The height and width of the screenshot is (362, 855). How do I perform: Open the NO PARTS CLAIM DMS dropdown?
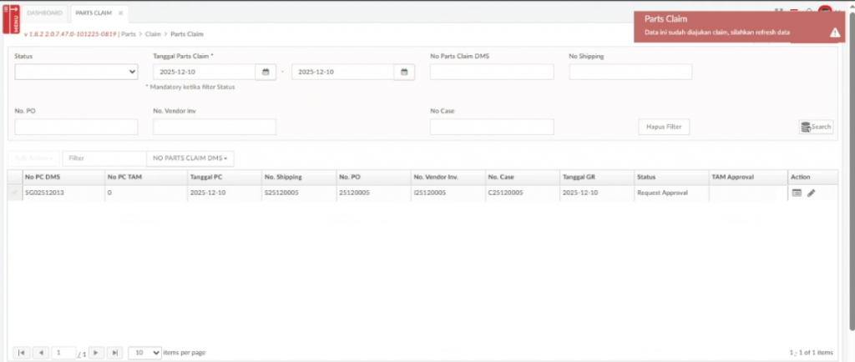(x=190, y=158)
